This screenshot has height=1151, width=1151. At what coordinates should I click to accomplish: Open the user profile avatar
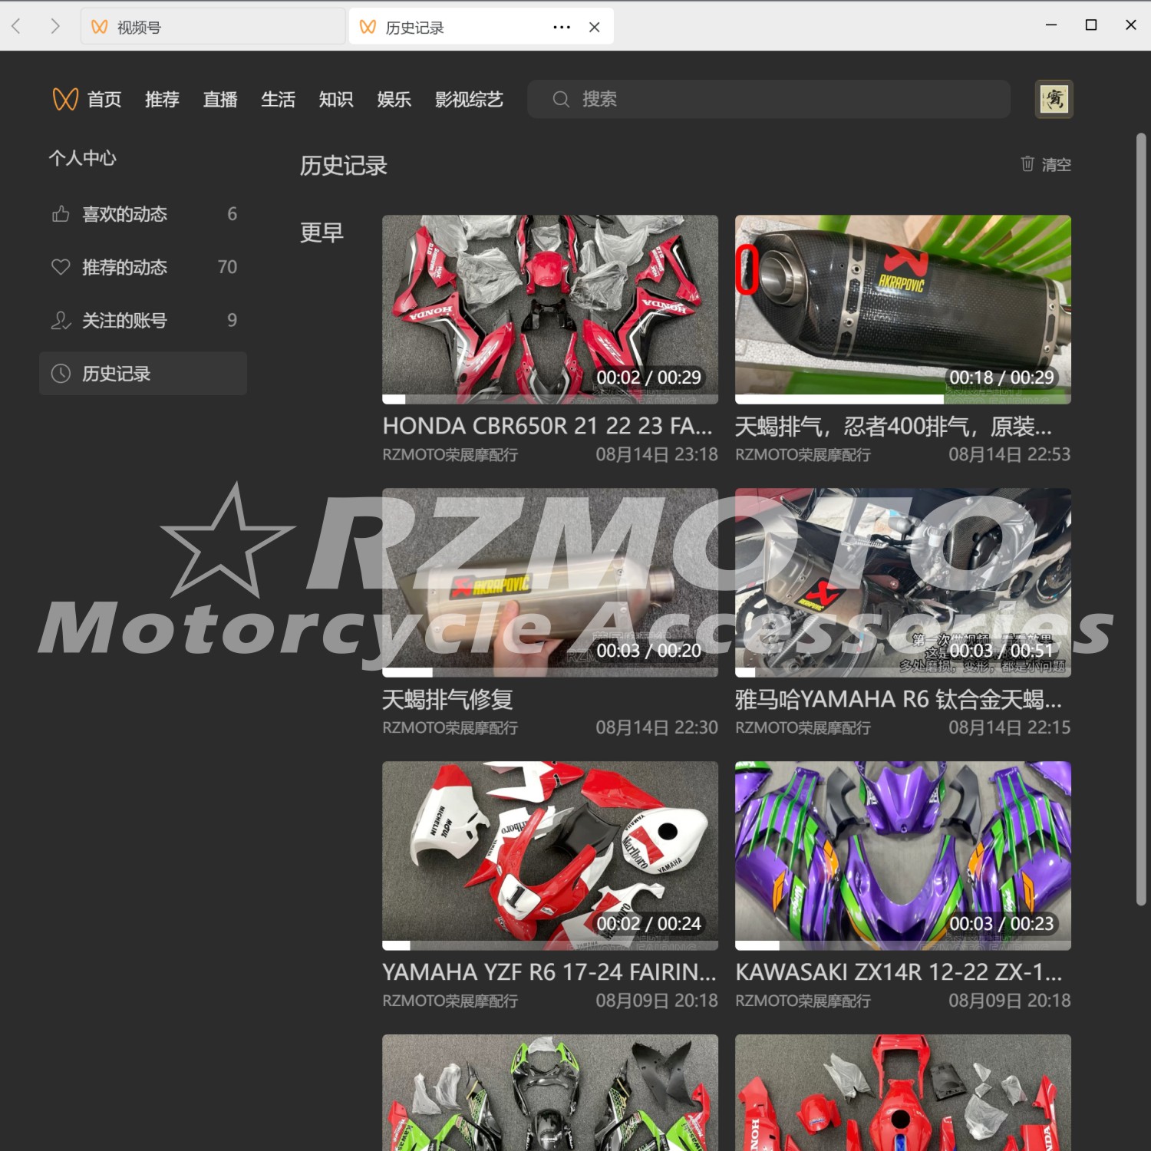1054,99
